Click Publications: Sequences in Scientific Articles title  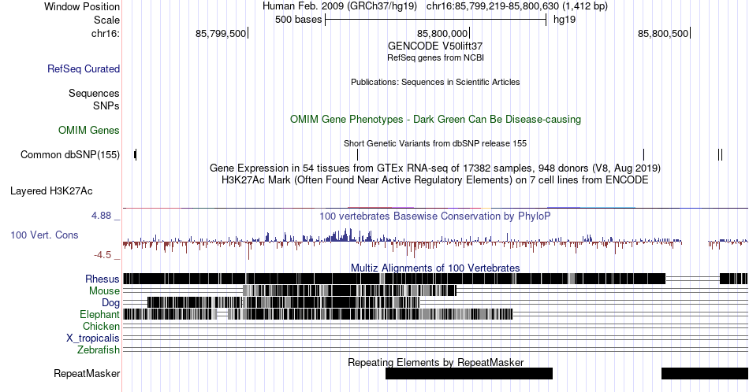tap(435, 82)
